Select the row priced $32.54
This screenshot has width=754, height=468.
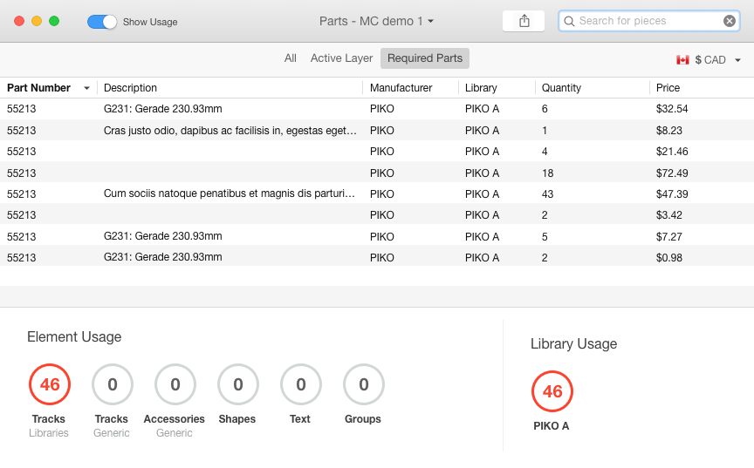[x=377, y=109]
